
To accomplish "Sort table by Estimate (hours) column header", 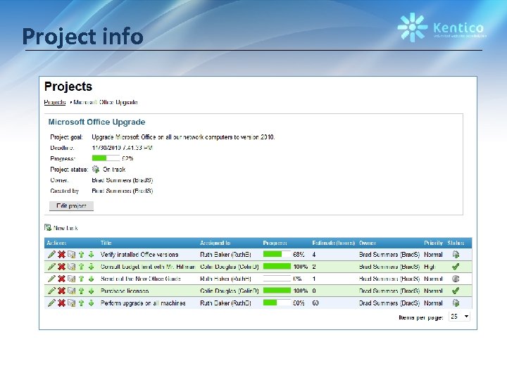I will pyautogui.click(x=333, y=243).
